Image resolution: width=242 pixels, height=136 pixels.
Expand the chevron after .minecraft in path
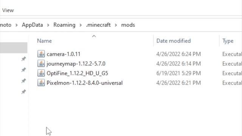116,25
